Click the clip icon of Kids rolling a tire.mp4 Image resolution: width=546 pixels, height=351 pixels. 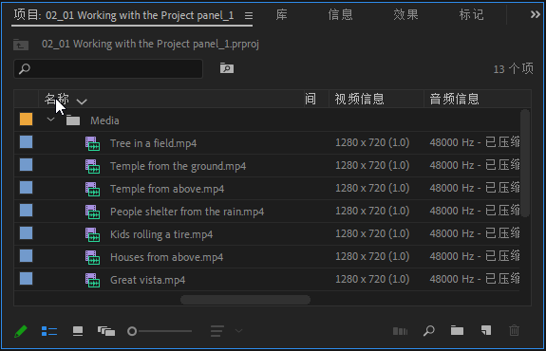click(93, 234)
